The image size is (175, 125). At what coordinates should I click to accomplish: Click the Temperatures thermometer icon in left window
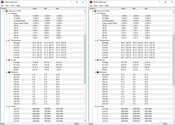point(9,40)
